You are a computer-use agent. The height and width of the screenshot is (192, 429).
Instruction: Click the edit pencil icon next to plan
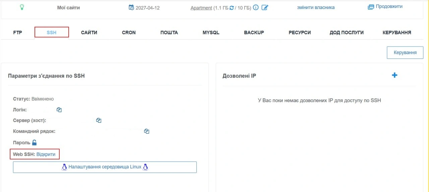(x=265, y=7)
